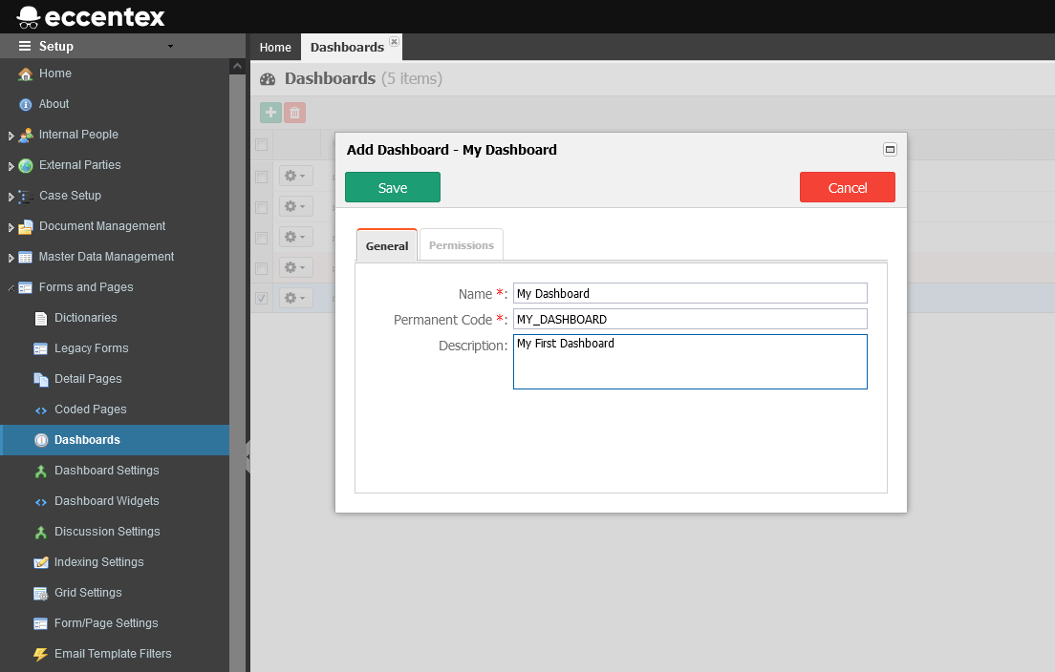1055x672 pixels.
Task: Click the Document Management folder icon
Action: [26, 227]
